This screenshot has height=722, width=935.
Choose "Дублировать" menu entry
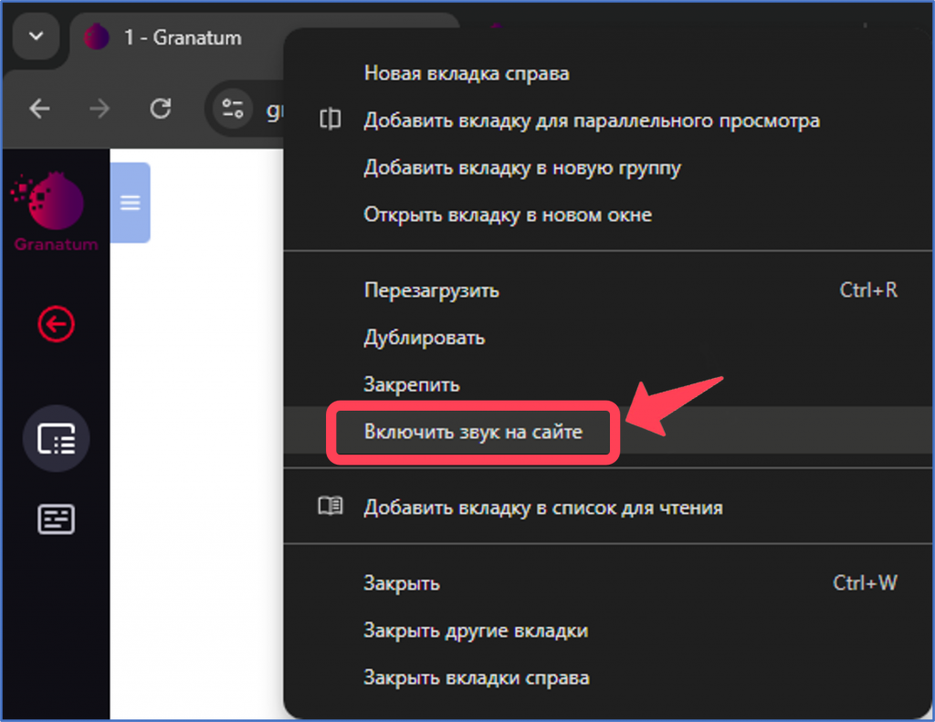click(424, 338)
